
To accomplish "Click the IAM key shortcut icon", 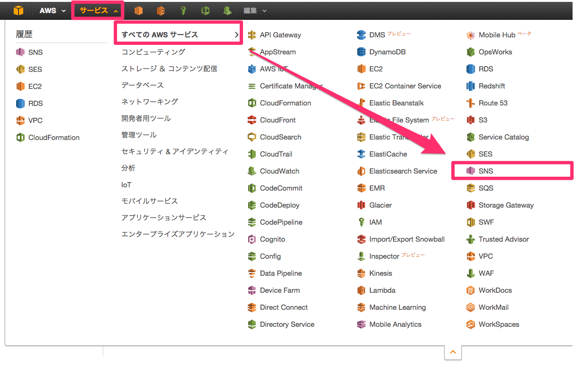I will click(183, 10).
